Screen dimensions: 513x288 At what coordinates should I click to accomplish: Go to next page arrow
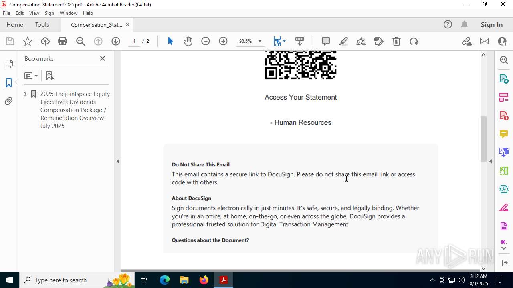click(116, 41)
